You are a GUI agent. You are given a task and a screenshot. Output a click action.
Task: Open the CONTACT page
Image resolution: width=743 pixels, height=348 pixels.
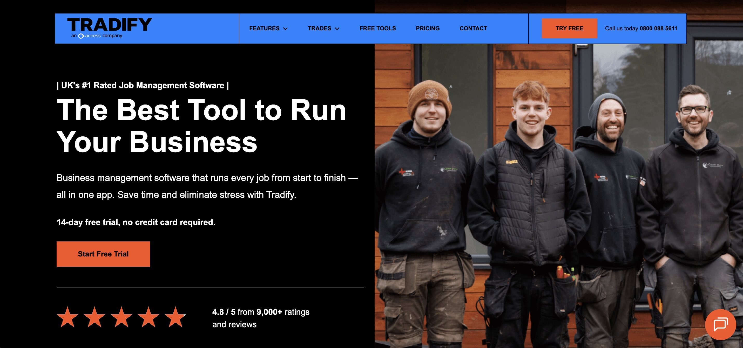[473, 28]
